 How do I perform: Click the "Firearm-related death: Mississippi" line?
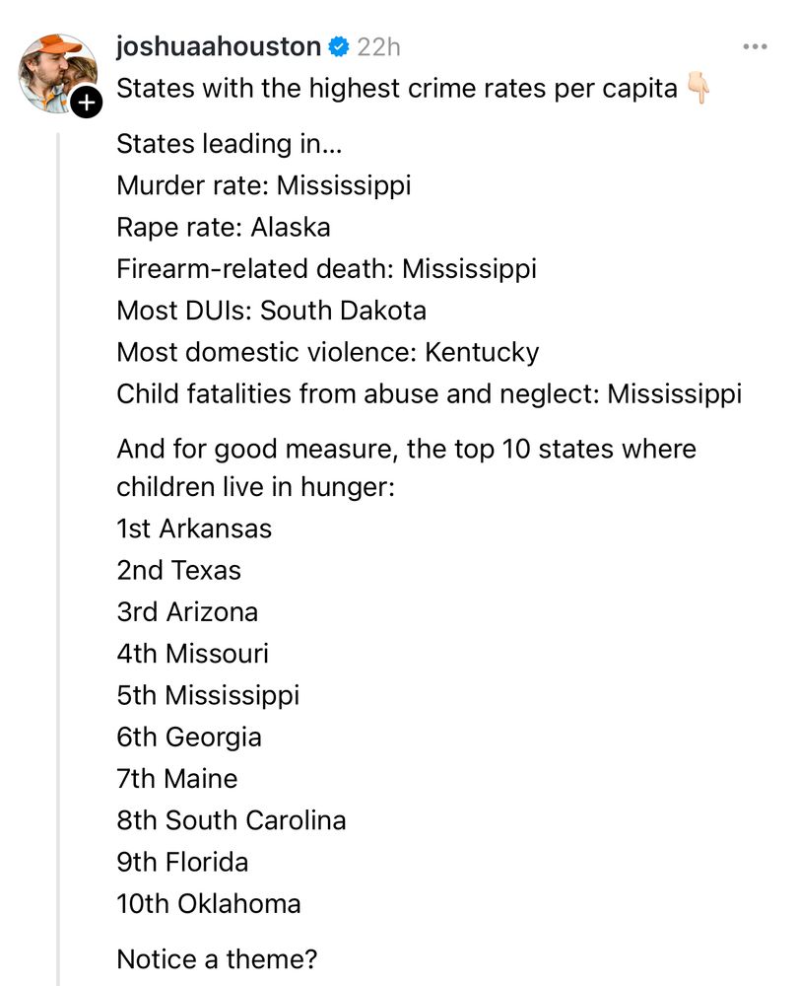pos(326,269)
